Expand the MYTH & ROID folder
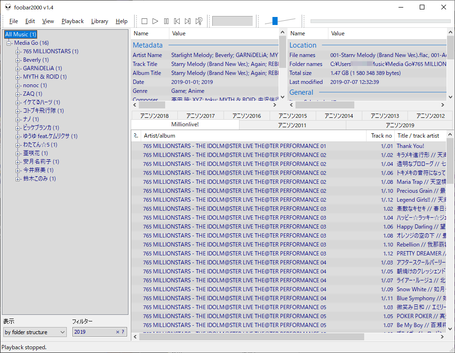The width and height of the screenshot is (455, 353). pos(18,77)
